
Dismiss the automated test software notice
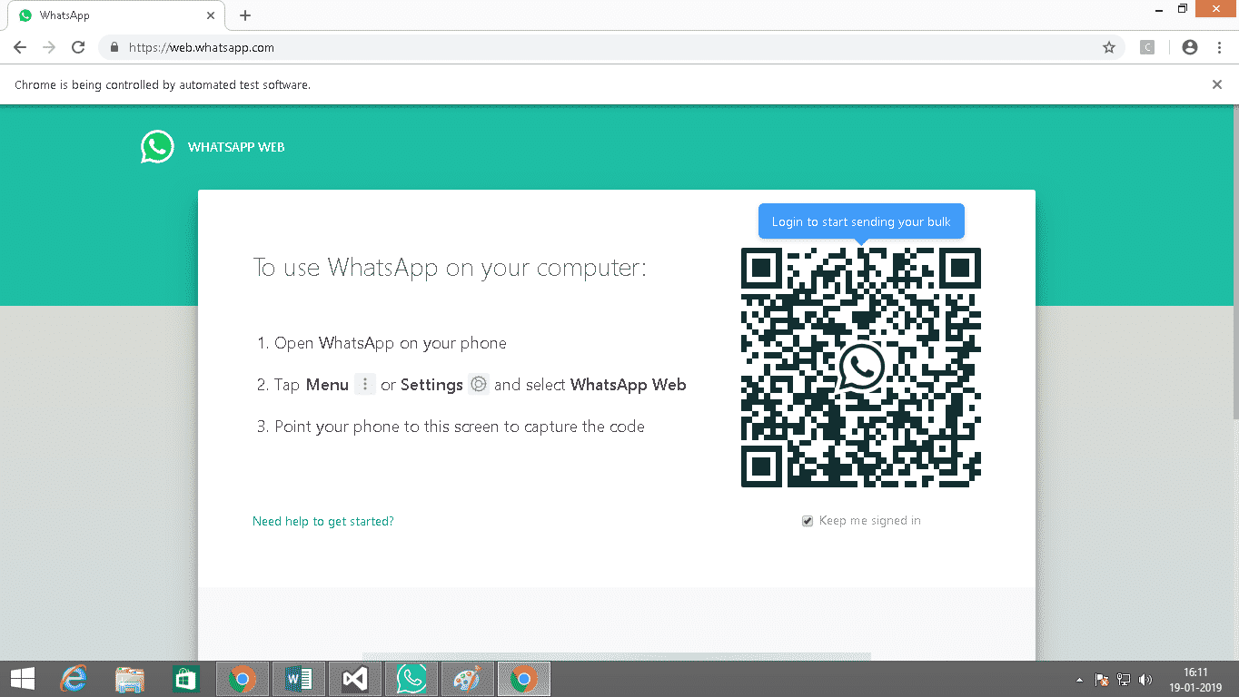(x=1217, y=84)
